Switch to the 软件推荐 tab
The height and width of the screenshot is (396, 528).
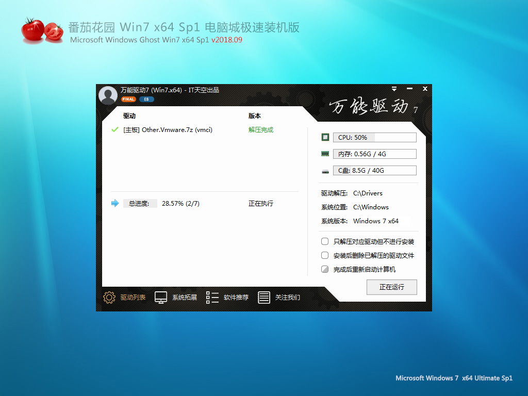(x=236, y=298)
